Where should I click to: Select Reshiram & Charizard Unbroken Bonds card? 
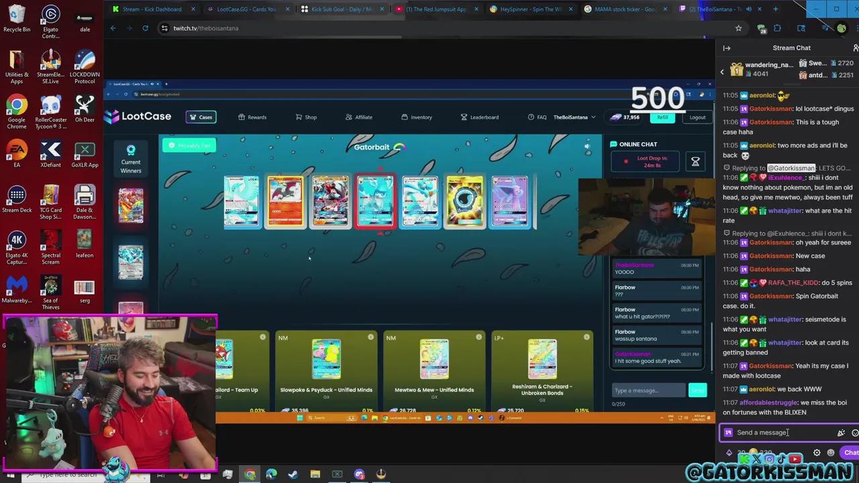click(x=542, y=370)
